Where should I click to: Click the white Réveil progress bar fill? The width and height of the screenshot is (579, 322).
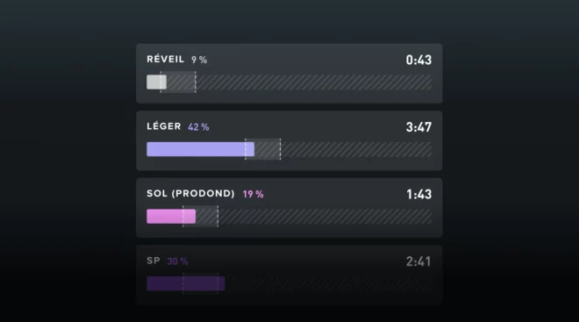click(x=156, y=82)
